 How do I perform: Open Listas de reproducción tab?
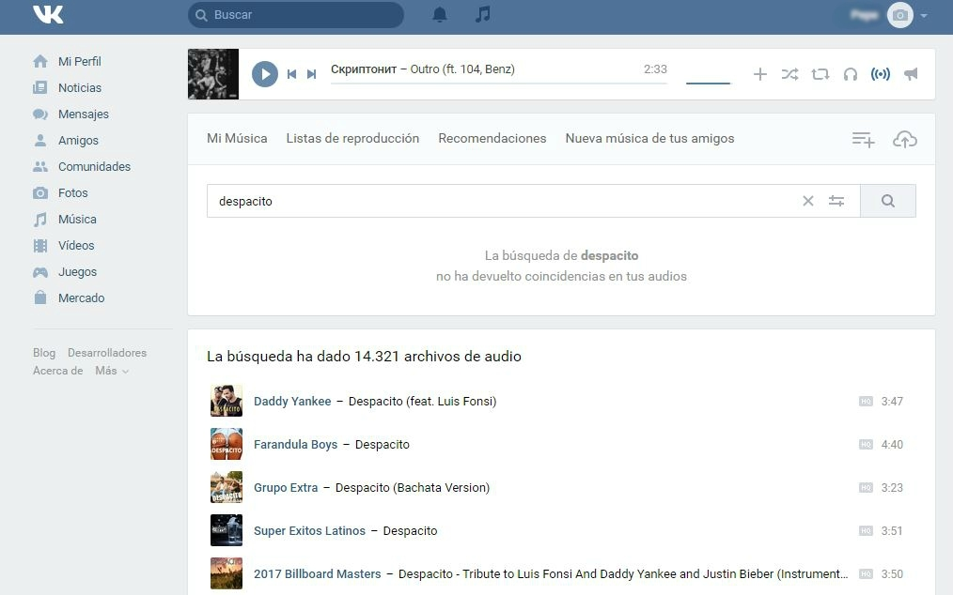tap(352, 139)
